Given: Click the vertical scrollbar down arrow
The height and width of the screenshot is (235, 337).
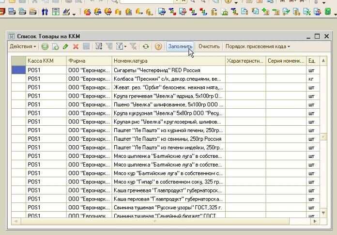Looking at the screenshot, I should click(x=323, y=213).
